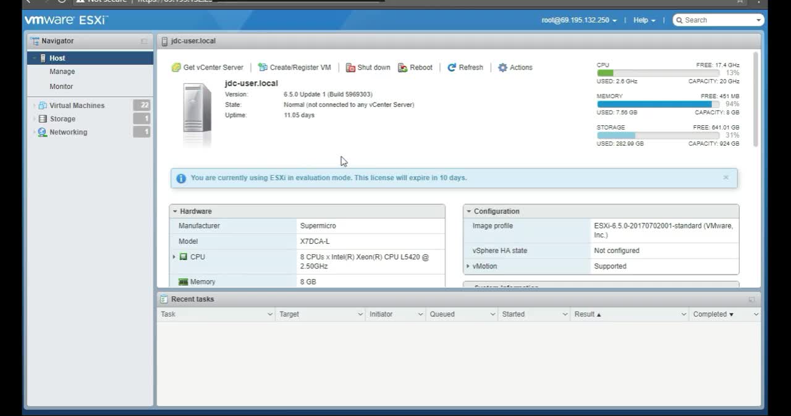Screen dimensions: 791x416
Task: Click the Virtual Machines count badge 22
Action: [142, 106]
